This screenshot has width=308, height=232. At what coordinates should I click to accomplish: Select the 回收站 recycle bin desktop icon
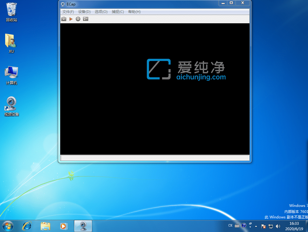[12, 12]
